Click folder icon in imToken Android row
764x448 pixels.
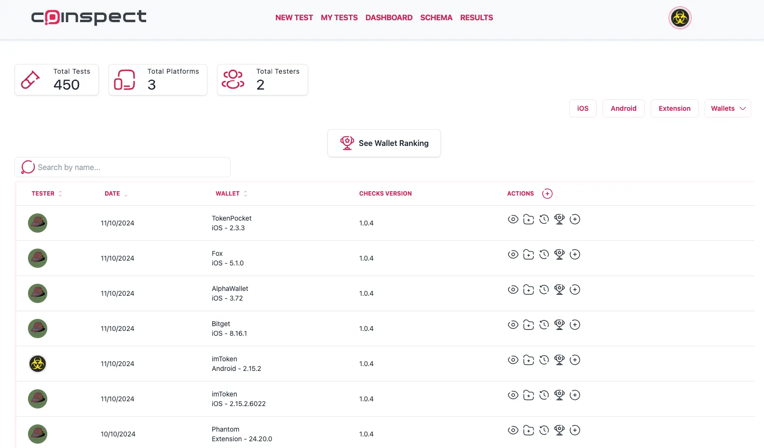point(529,360)
